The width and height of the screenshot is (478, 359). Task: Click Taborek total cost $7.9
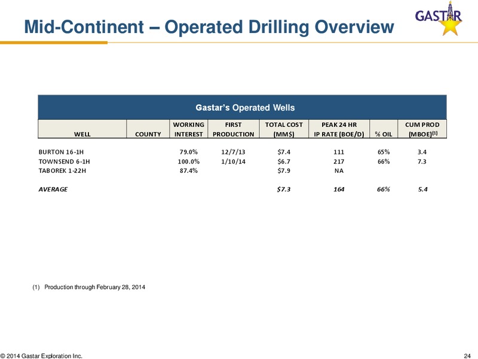(284, 171)
